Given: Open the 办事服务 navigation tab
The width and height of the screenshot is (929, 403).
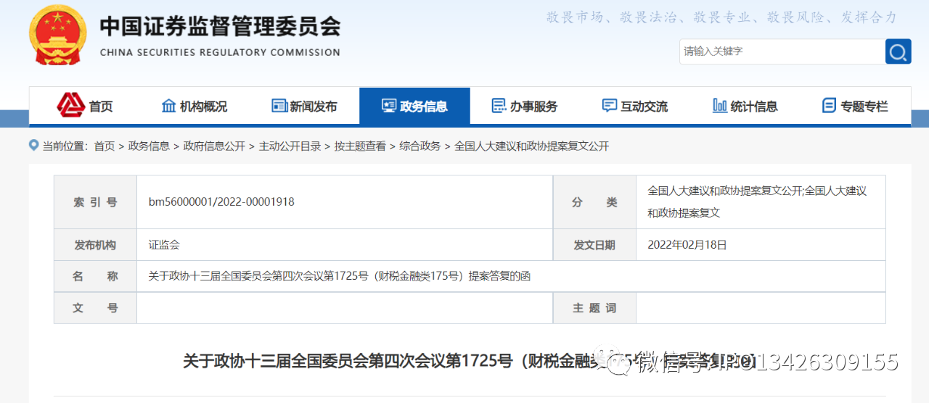Looking at the screenshot, I should (x=525, y=106).
